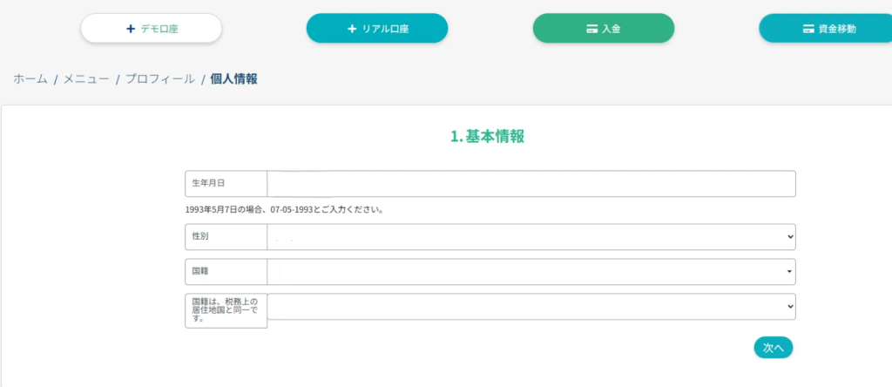892x387 pixels.
Task: Click 個人情報 in the breadcrumb
Action: point(233,79)
